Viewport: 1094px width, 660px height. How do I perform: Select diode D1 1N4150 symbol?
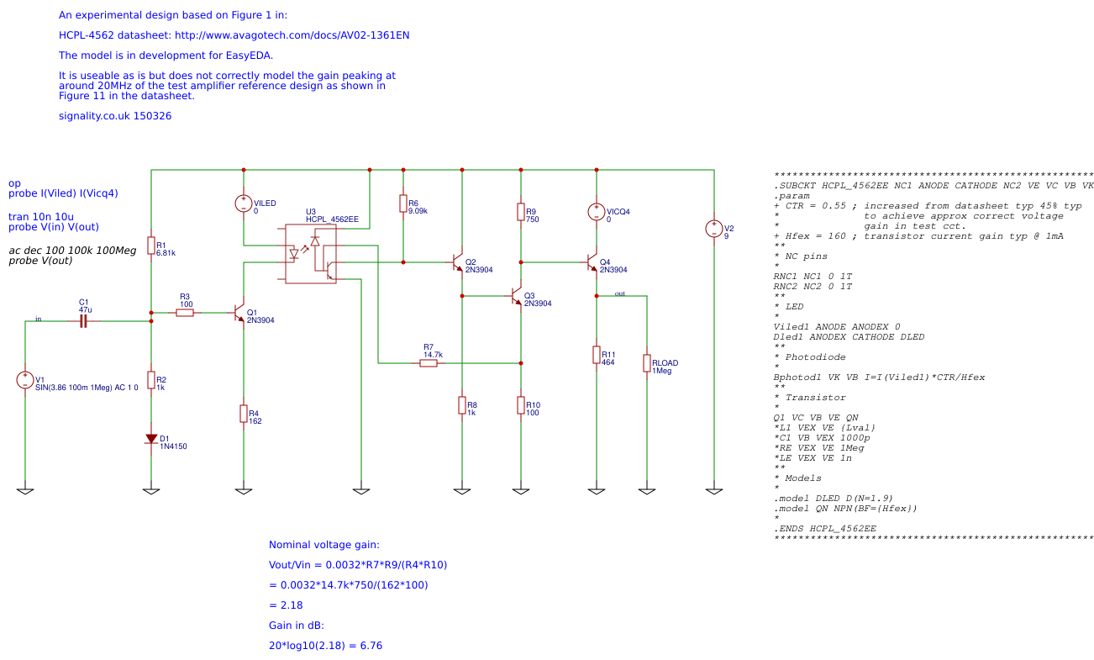click(151, 437)
